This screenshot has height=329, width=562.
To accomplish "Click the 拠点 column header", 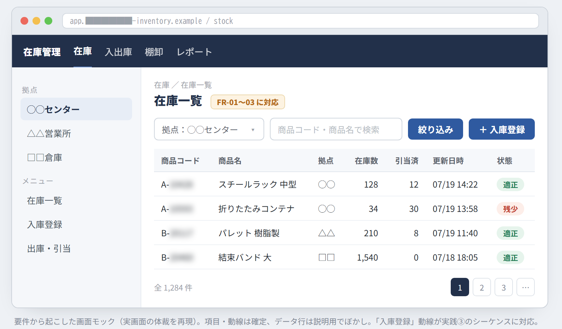I will tap(326, 161).
